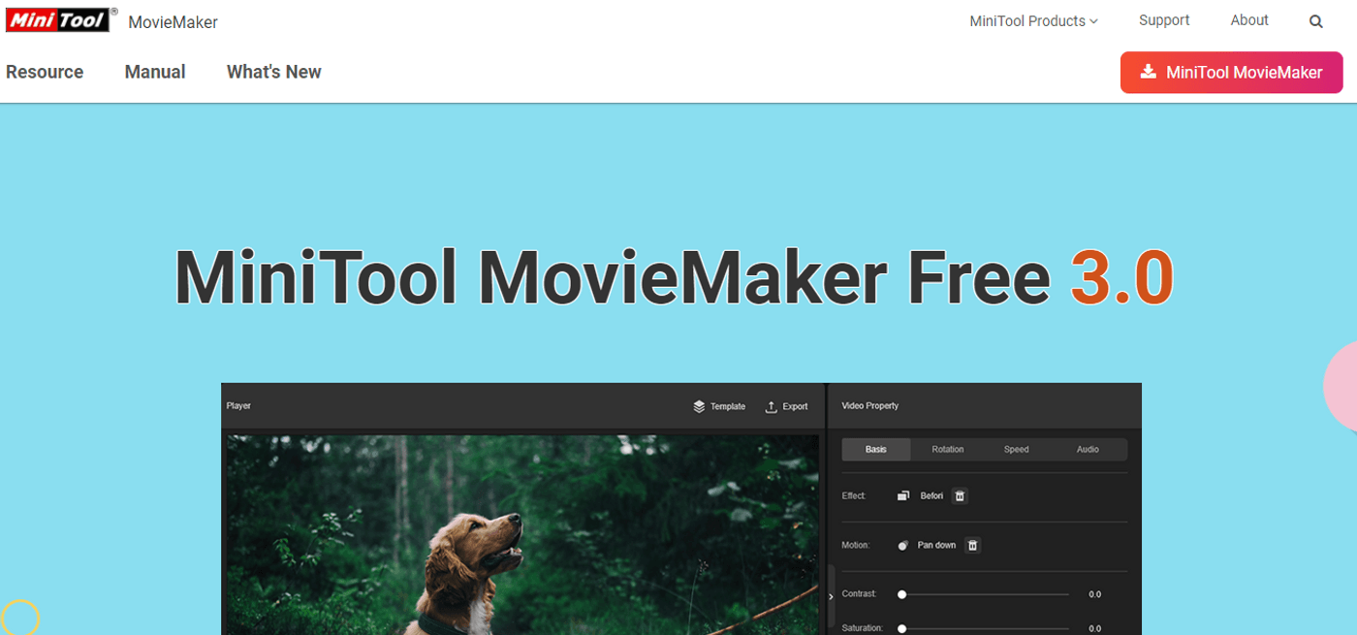
Task: Switch to the Rotation tab
Action: point(947,449)
